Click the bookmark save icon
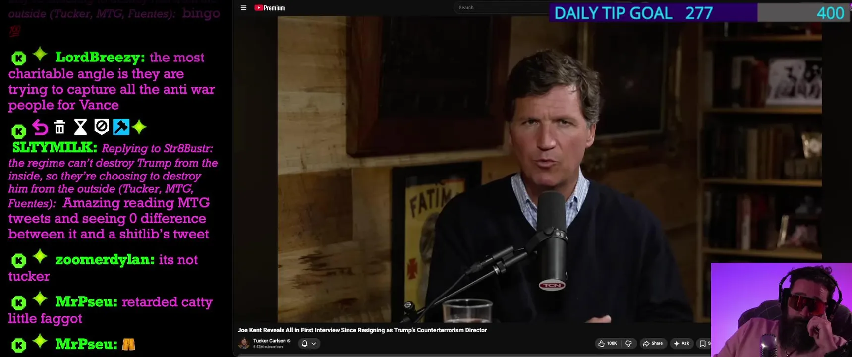The width and height of the screenshot is (852, 357). pyautogui.click(x=702, y=343)
